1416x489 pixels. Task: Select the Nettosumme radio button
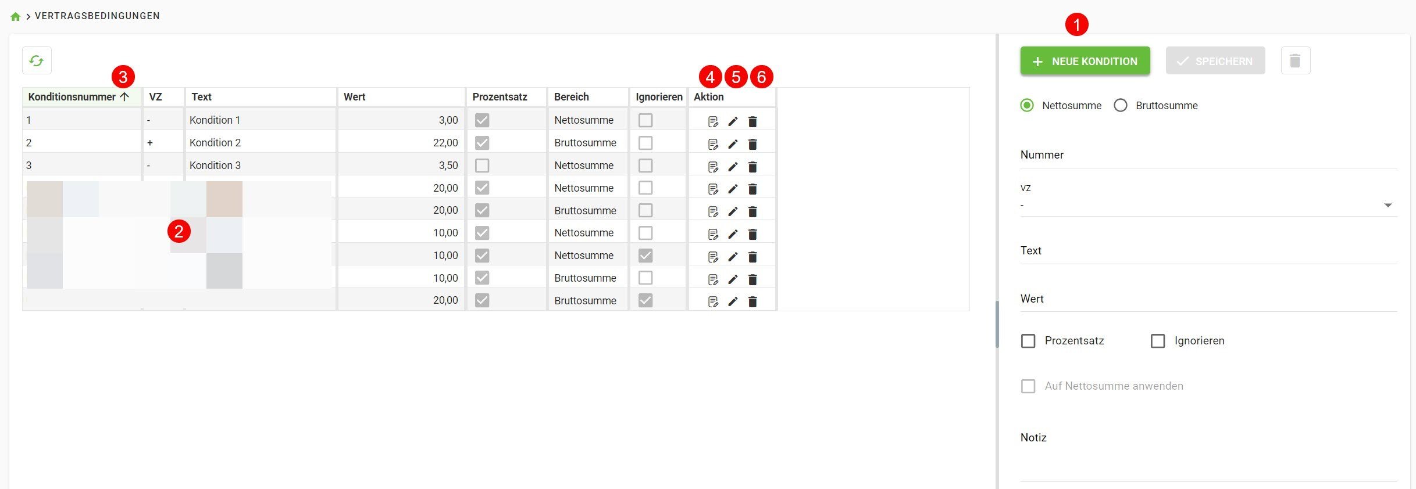point(1027,105)
